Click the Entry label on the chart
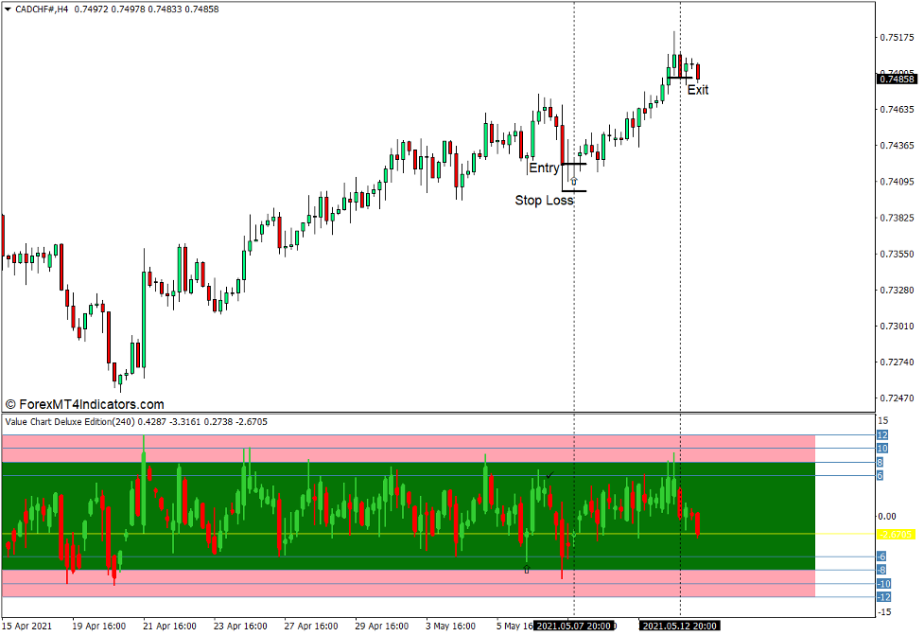The width and height of the screenshot is (924, 636). click(x=545, y=168)
